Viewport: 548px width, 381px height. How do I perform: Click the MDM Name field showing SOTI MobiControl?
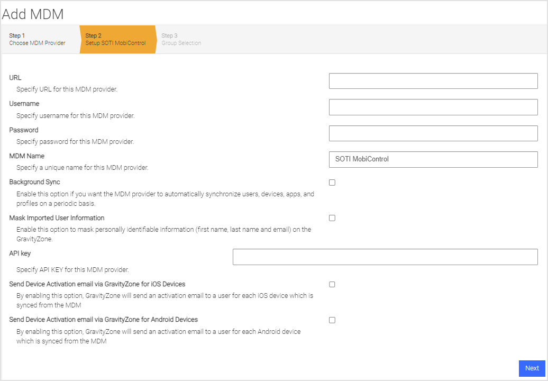click(x=433, y=159)
